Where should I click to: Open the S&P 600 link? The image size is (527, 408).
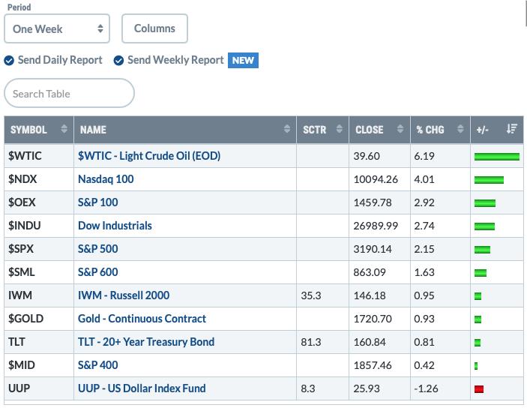coord(97,272)
